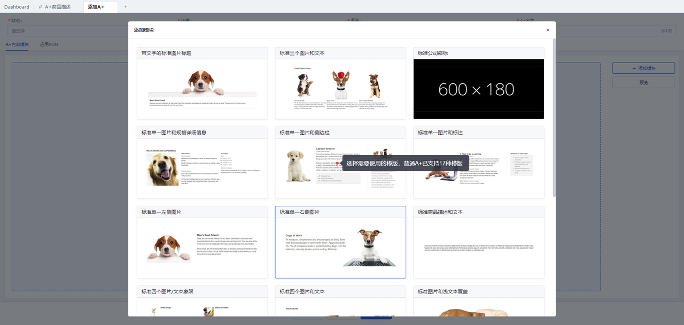This screenshot has width=684, height=325.
Task: Choose the 标准三个图片和文本 template
Action: point(340,83)
